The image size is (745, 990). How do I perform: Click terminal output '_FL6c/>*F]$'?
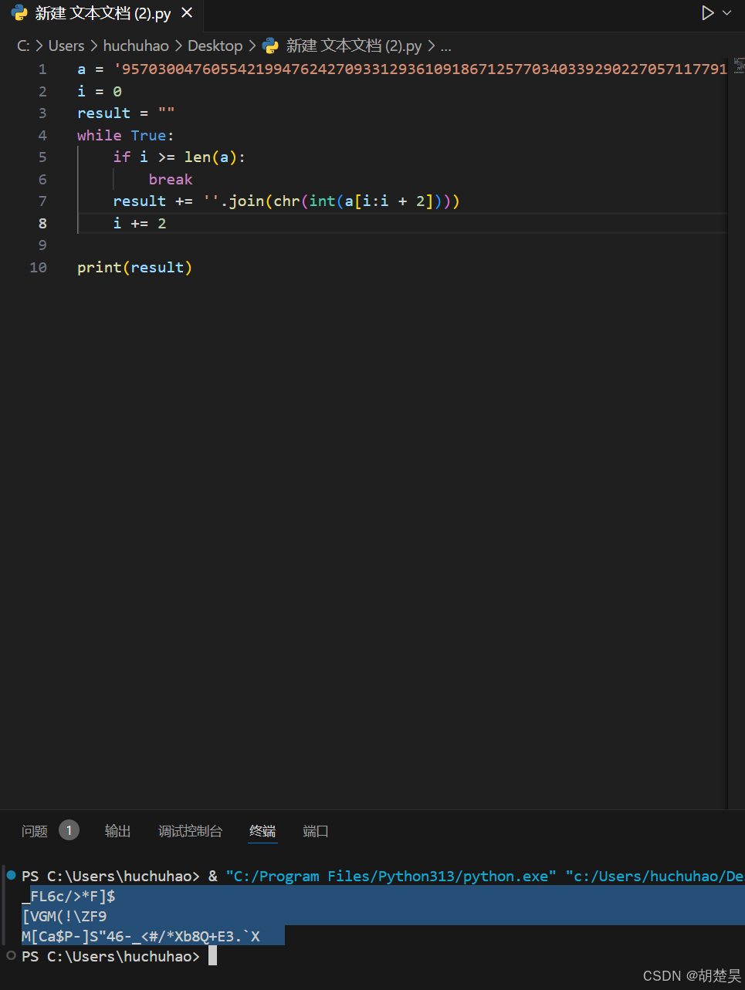click(69, 896)
